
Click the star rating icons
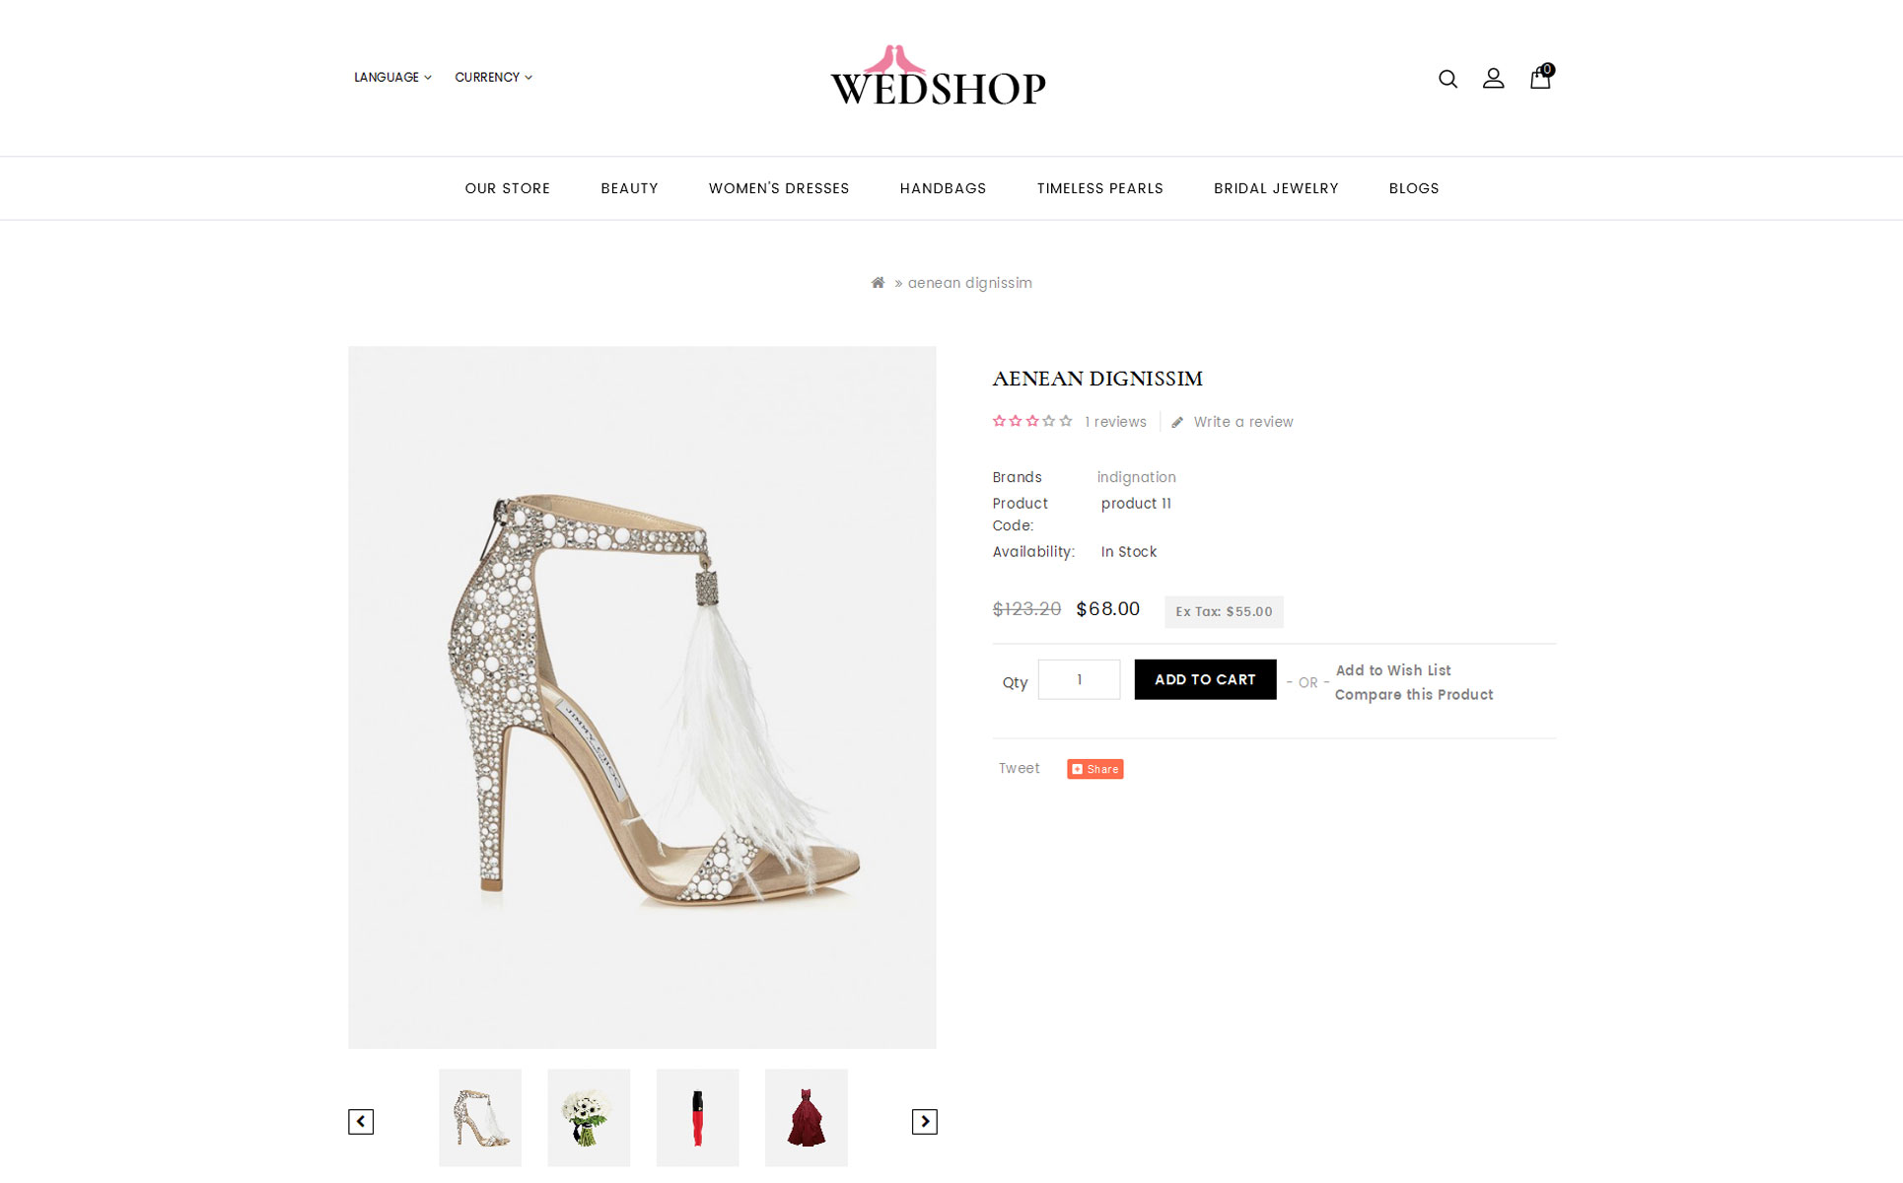tap(1032, 421)
